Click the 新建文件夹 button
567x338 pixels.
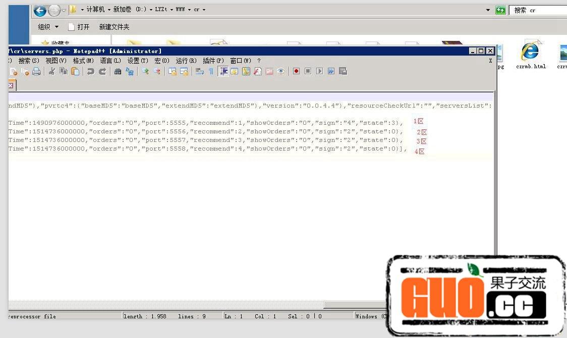114,27
